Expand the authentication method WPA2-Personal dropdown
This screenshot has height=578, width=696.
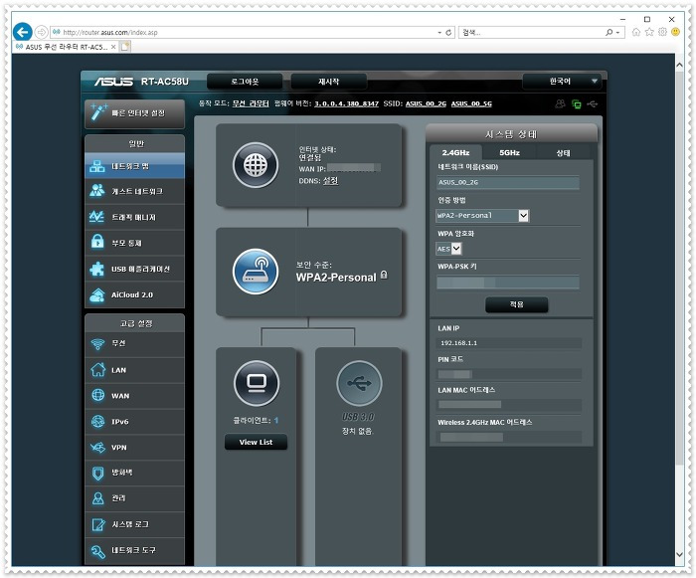[524, 216]
